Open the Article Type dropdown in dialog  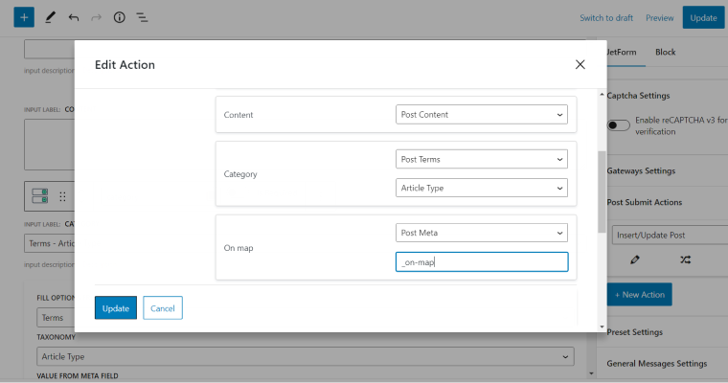482,188
